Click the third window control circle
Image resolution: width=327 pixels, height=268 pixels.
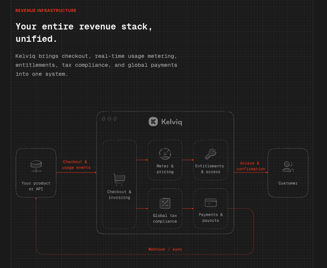point(115,119)
